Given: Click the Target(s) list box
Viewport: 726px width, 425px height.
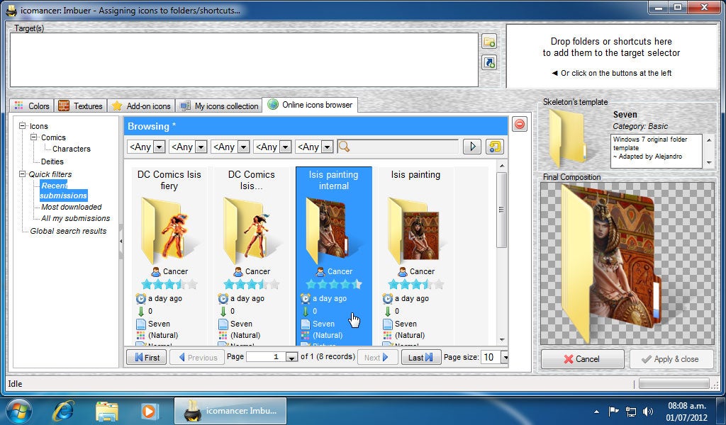Looking at the screenshot, I should click(x=244, y=59).
